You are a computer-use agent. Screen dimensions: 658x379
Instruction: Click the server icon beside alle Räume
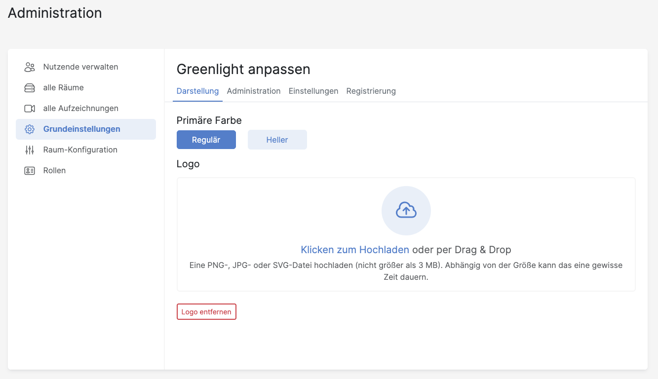tap(30, 88)
